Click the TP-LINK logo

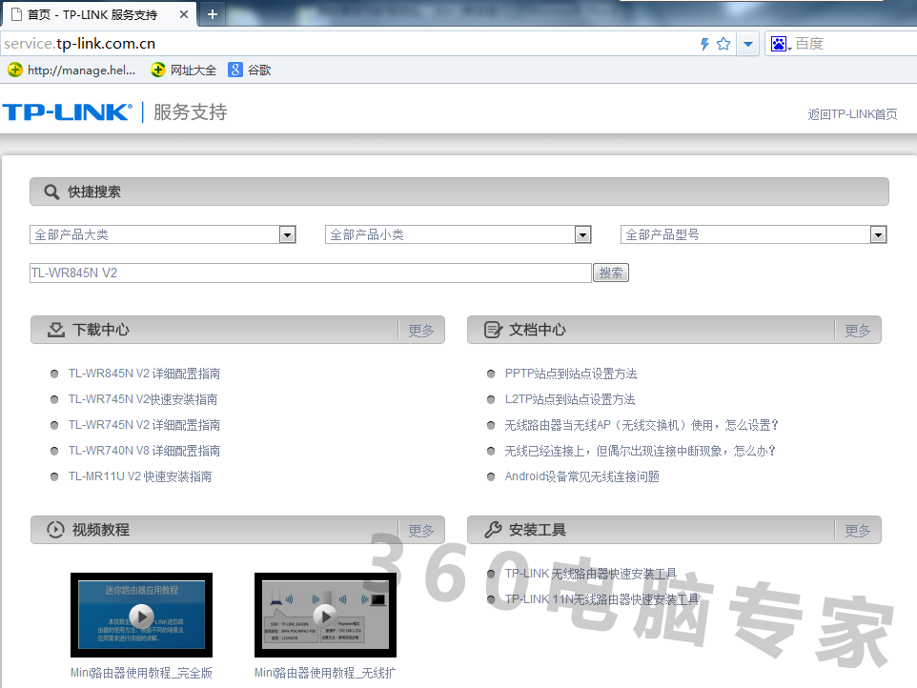tap(68, 111)
